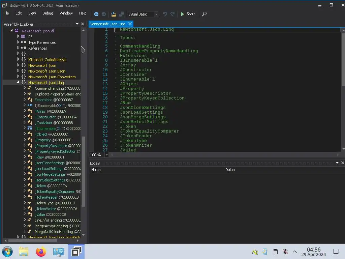Click the Start debugging button label
The image size is (345, 259).
191,14
